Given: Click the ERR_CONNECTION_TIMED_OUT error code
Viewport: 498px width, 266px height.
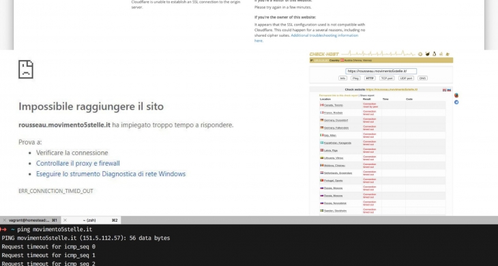Looking at the screenshot, I should pyautogui.click(x=56, y=191).
